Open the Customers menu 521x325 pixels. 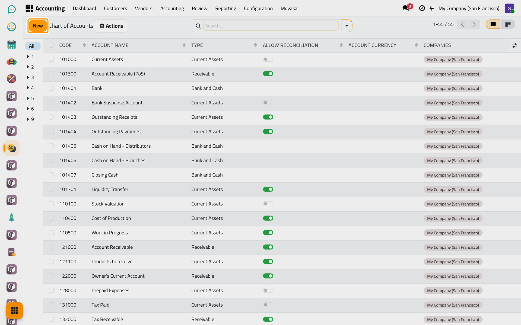(x=115, y=8)
